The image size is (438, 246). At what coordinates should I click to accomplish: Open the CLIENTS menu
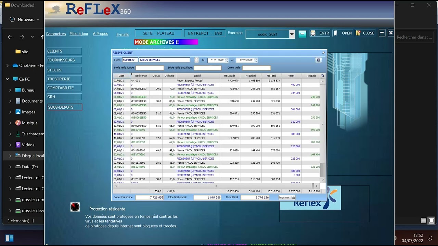[x=64, y=51]
